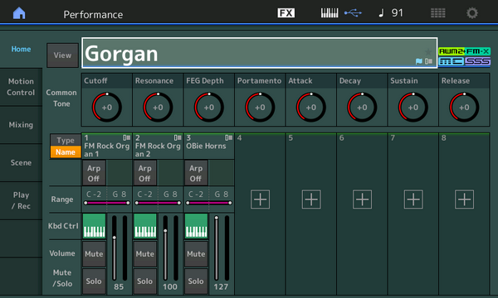Click the View button
498x298 pixels.
[62, 55]
